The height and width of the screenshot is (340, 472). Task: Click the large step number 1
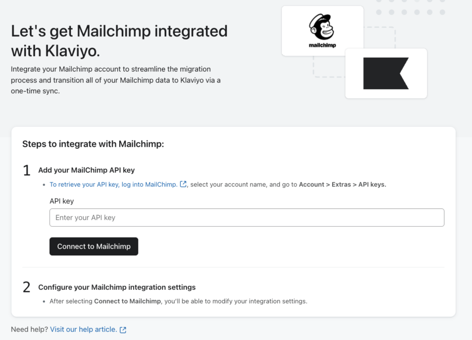tap(27, 171)
